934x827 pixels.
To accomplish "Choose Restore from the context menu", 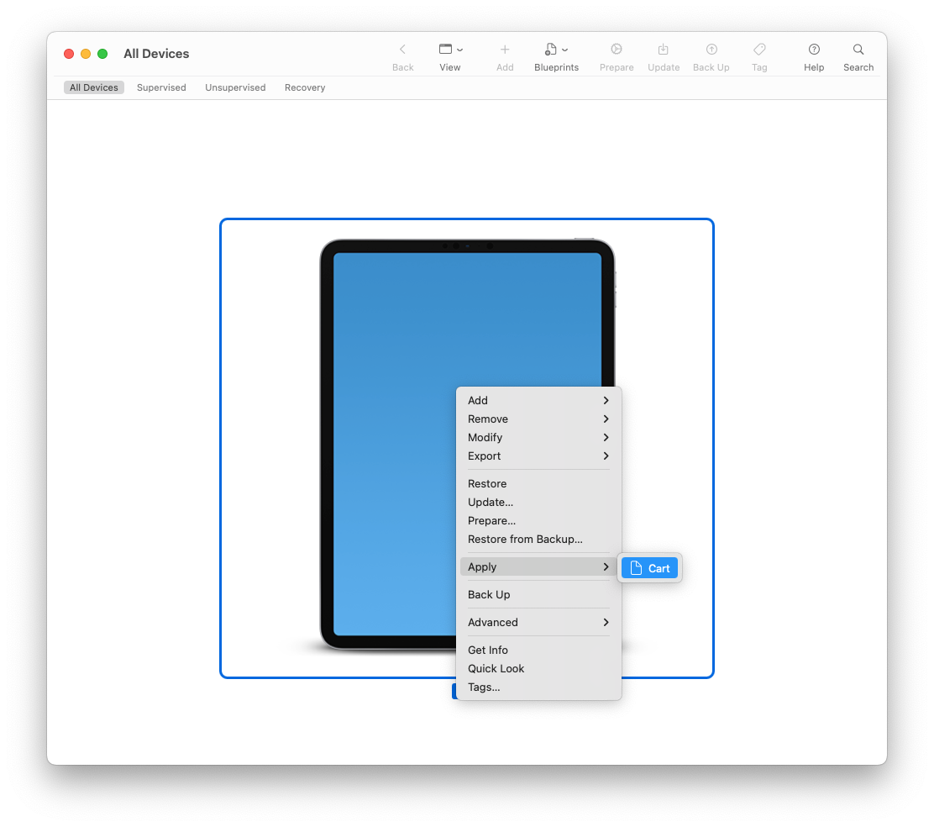I will (x=538, y=484).
